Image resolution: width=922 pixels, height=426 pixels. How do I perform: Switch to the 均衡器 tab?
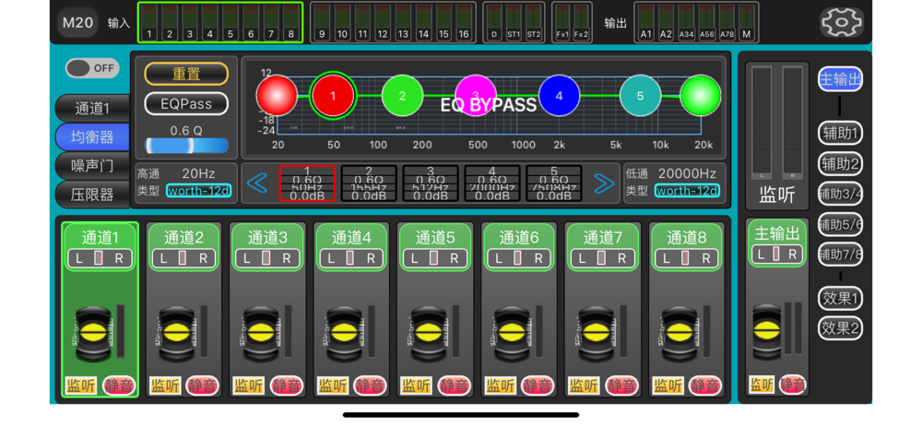[x=92, y=137]
